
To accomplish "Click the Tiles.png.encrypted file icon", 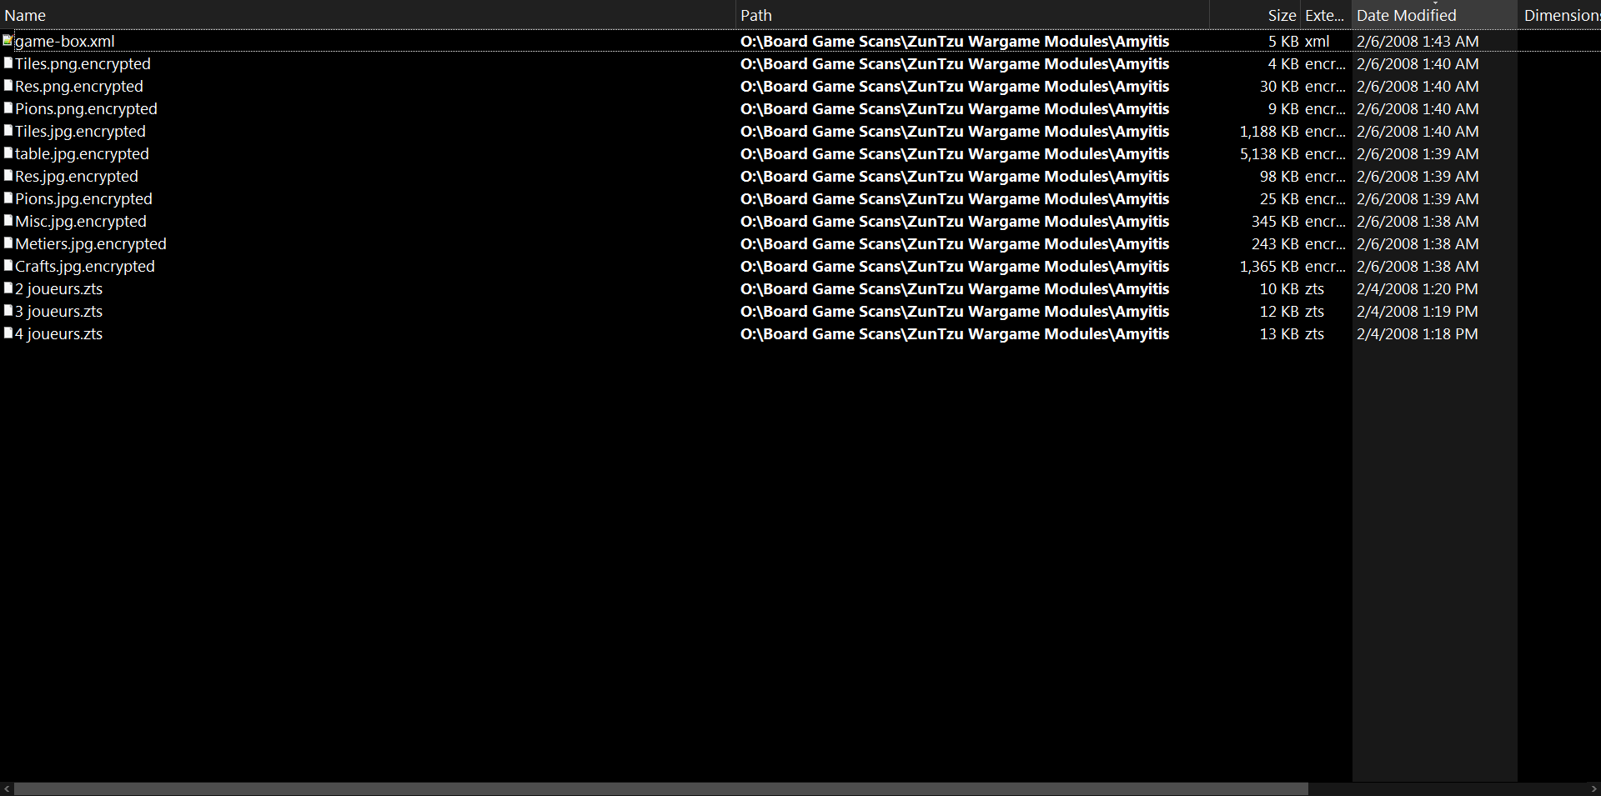I will coord(8,63).
